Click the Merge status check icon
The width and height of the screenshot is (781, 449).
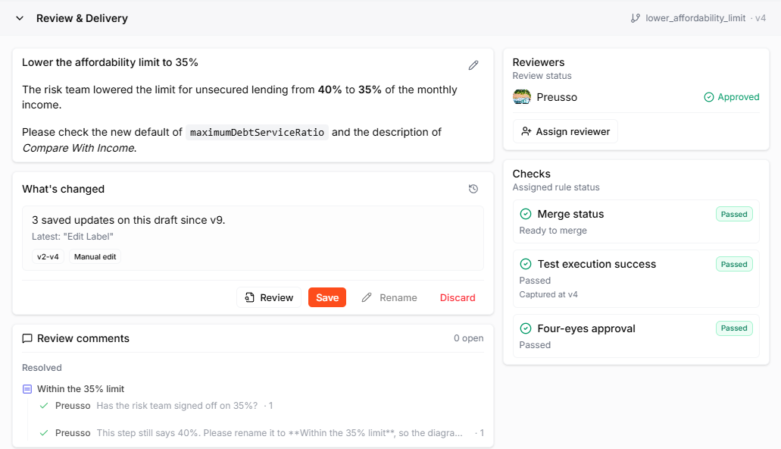pos(526,214)
